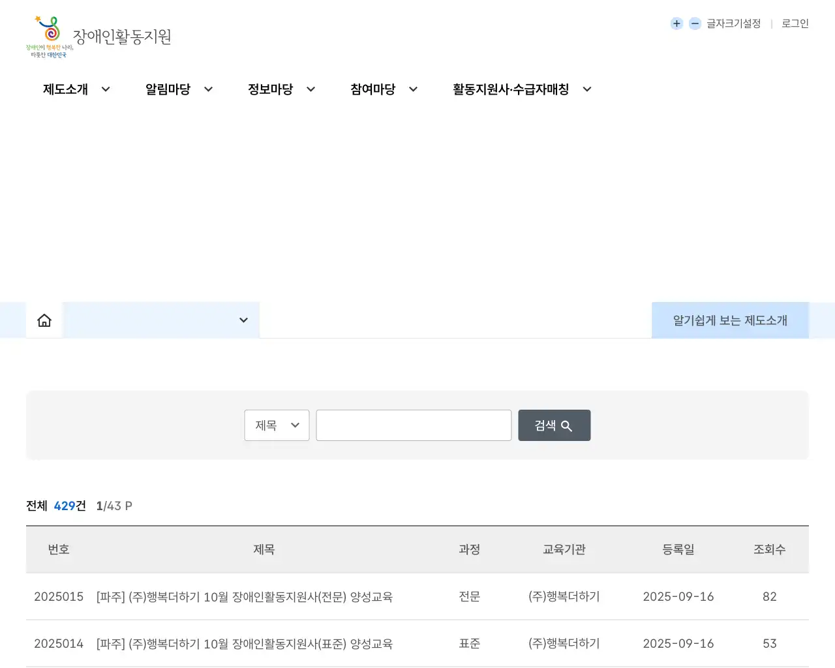The image size is (835, 668).
Task: Open the 파주 표준 양성교육 post 2025014
Action: (245, 644)
